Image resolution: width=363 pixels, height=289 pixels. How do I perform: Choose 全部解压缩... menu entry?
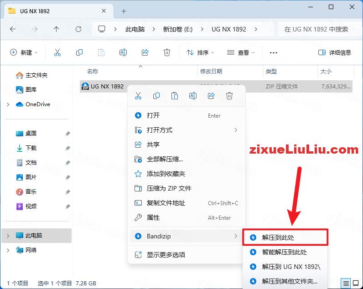(187, 159)
